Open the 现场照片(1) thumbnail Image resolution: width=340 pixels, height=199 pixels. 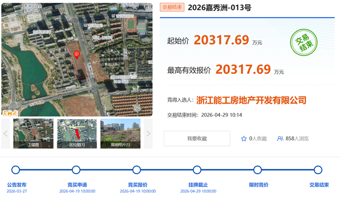point(120,134)
